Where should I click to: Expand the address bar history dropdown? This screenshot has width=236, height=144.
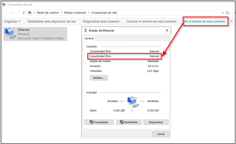click(x=223, y=12)
